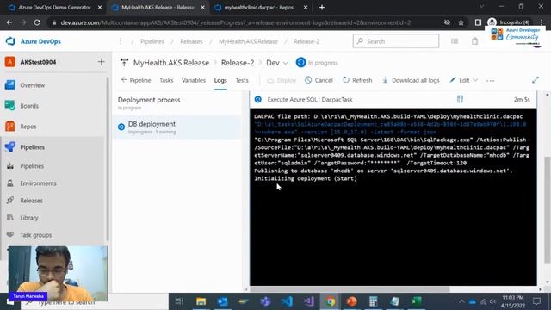Open Repos in the sidebar

point(28,127)
